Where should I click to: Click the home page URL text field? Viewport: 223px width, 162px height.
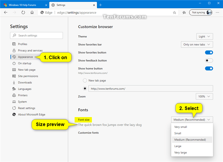point(151,89)
